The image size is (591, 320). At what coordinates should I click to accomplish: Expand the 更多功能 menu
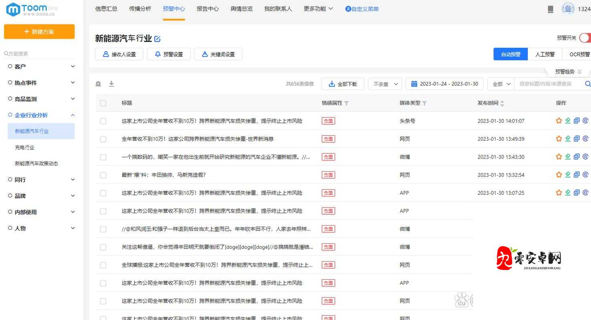click(x=318, y=8)
